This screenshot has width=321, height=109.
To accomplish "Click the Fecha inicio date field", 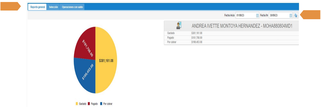I will [245, 15].
